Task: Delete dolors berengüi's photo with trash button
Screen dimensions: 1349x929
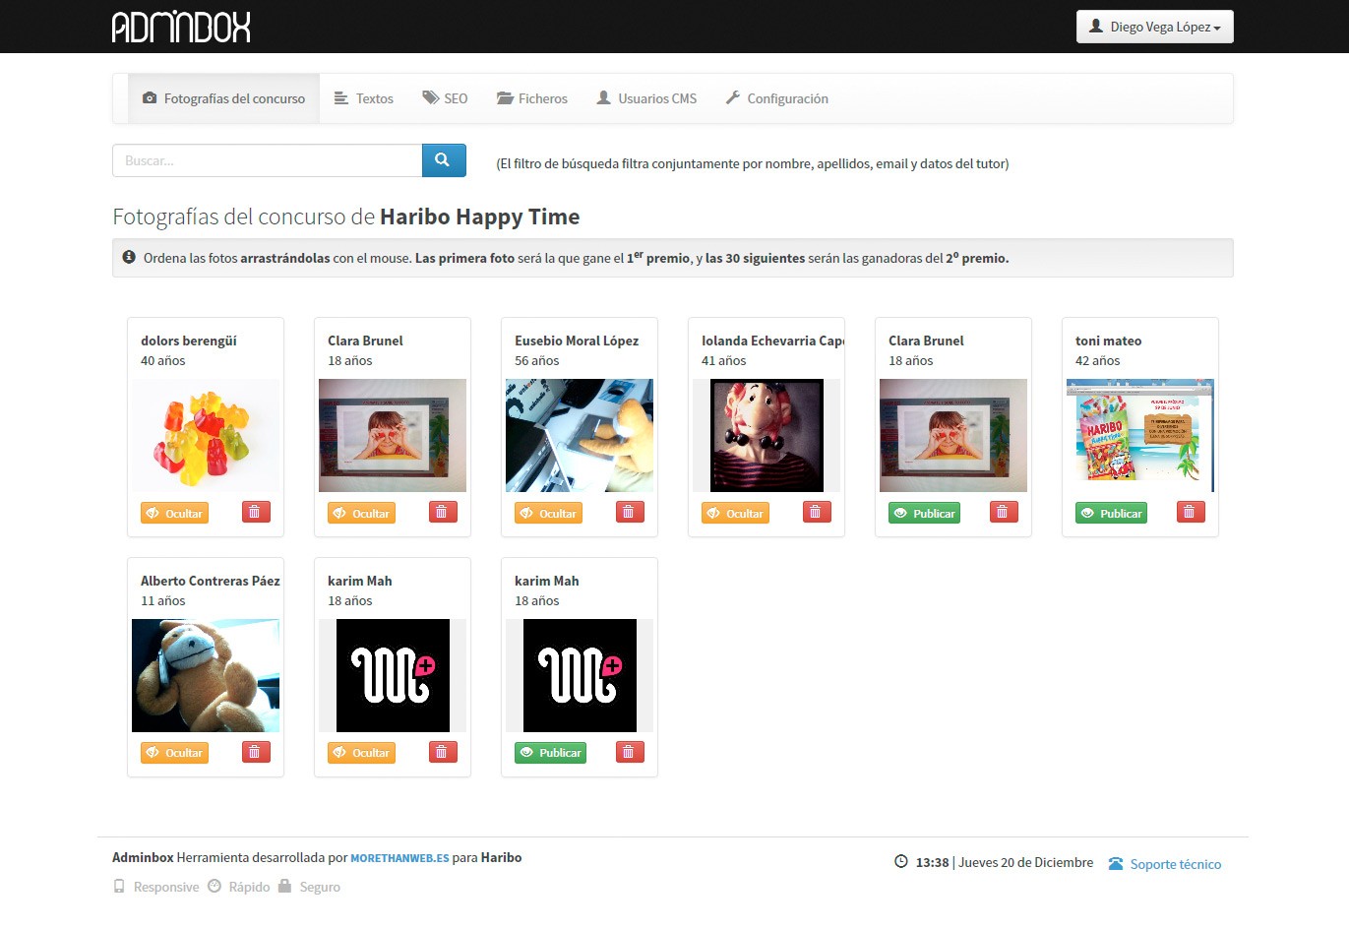Action: (256, 512)
